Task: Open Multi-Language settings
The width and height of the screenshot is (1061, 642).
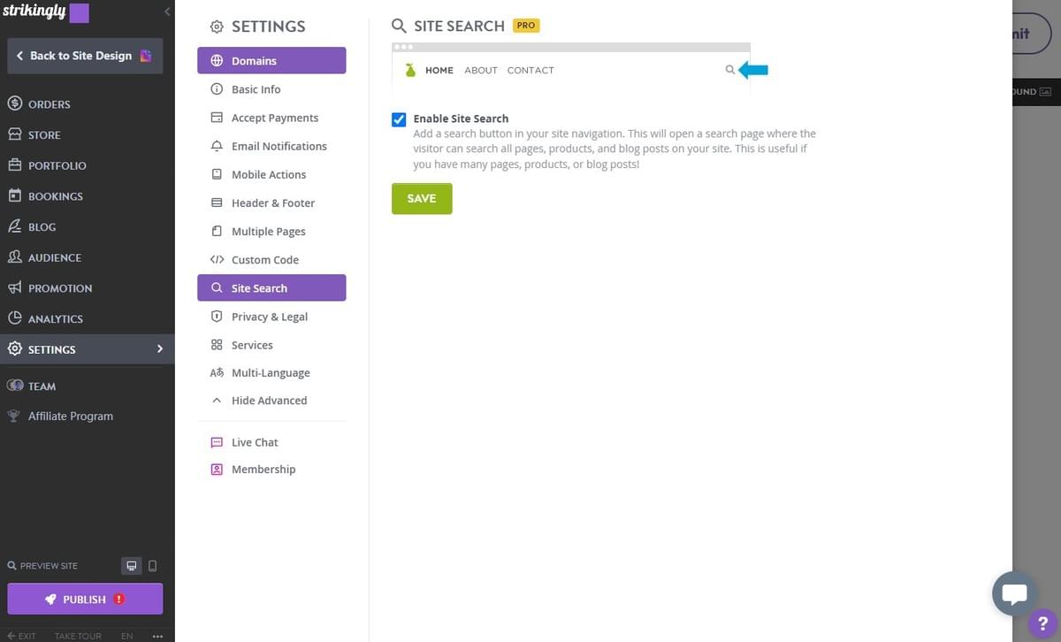Action: pos(271,372)
